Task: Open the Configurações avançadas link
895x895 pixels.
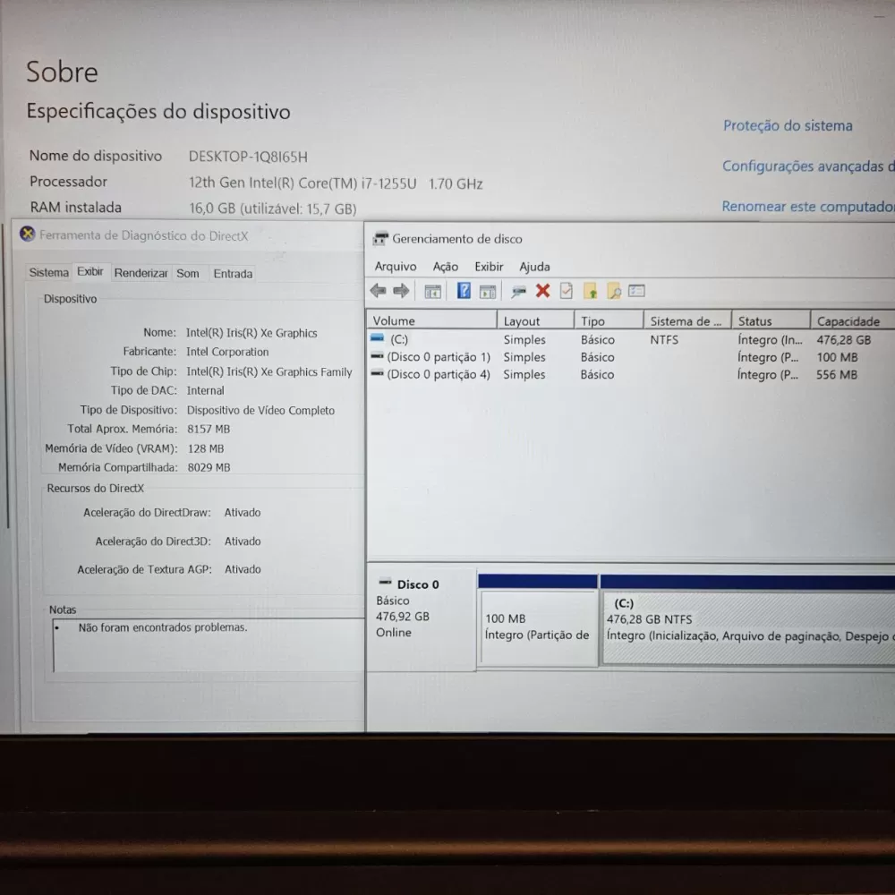Action: pyautogui.click(x=808, y=166)
